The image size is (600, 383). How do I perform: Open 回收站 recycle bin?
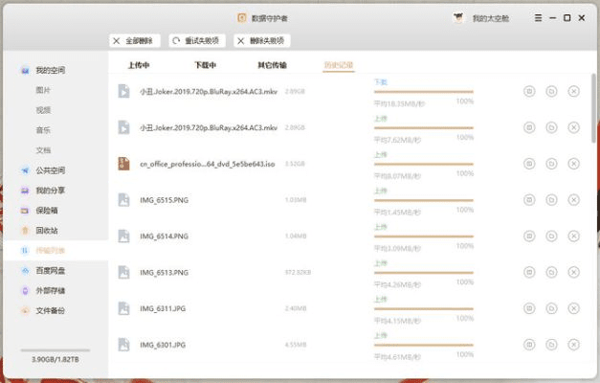tap(46, 230)
